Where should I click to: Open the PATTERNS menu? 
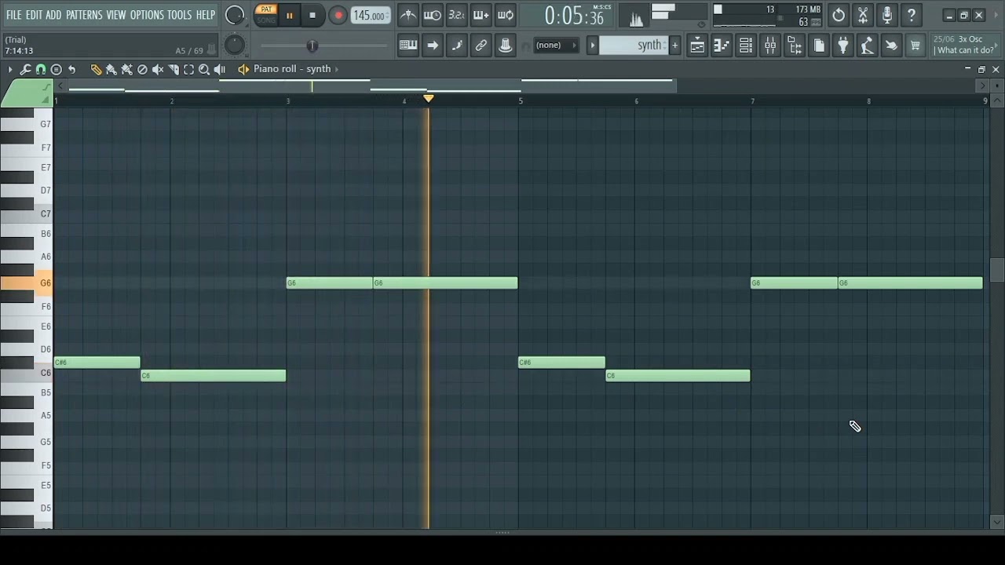[84, 15]
